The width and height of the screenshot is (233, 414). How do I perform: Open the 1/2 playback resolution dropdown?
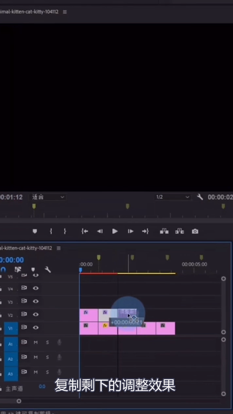[173, 197]
